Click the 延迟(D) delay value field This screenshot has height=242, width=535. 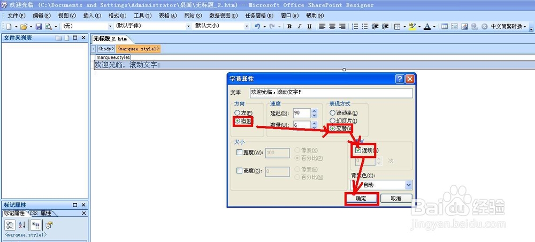(302, 113)
